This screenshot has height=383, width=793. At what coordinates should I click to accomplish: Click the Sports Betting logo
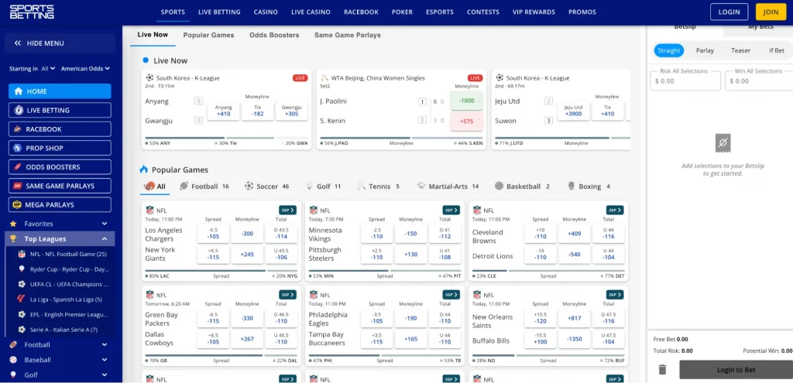click(32, 12)
